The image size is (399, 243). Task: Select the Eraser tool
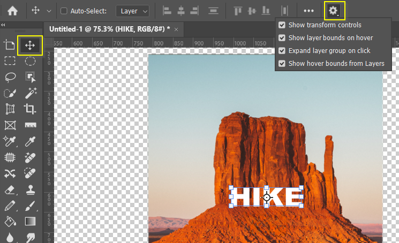10,189
